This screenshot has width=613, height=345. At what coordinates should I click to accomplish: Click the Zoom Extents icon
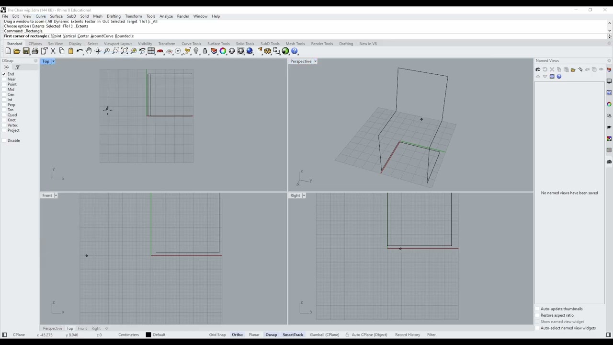coord(125,51)
